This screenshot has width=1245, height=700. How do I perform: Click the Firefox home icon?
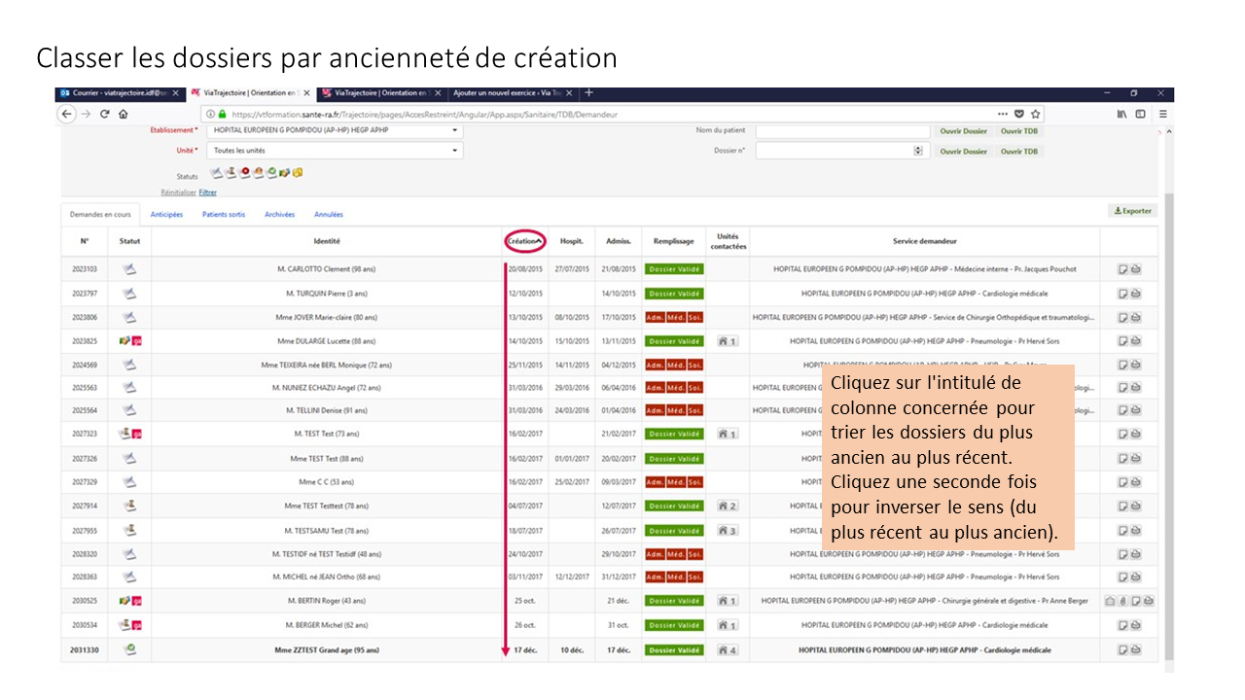click(x=124, y=114)
